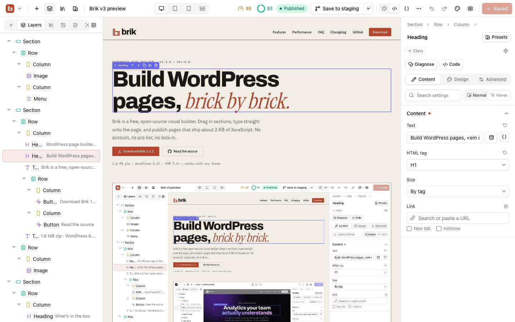Open the shield check tab in left panel
This screenshot has height=322, width=515.
75,25
